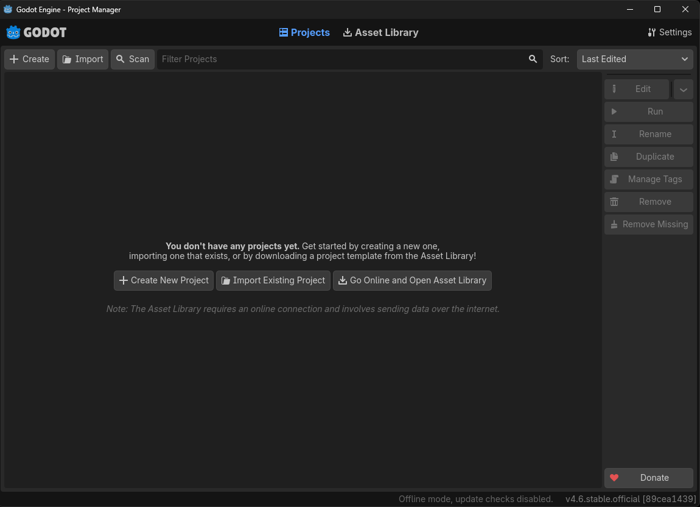Expand the arrow next to Edit
700x507 pixels.
(x=684, y=89)
